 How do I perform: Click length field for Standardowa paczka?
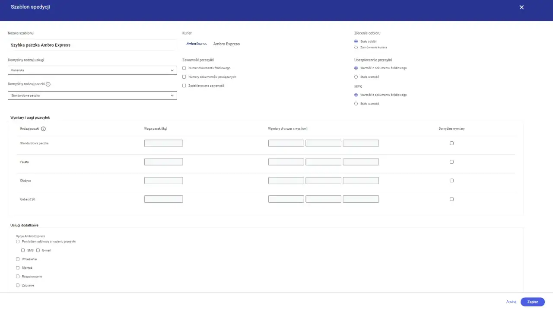click(x=286, y=143)
